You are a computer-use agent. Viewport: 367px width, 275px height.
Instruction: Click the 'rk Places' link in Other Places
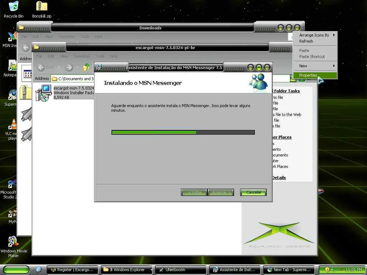(x=280, y=167)
